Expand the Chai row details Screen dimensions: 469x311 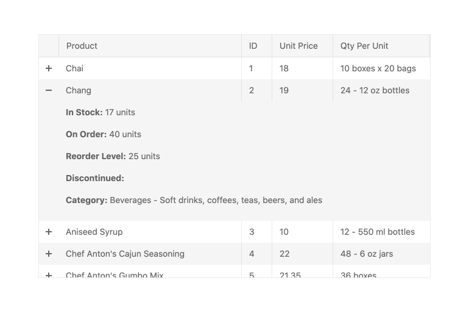(49, 68)
